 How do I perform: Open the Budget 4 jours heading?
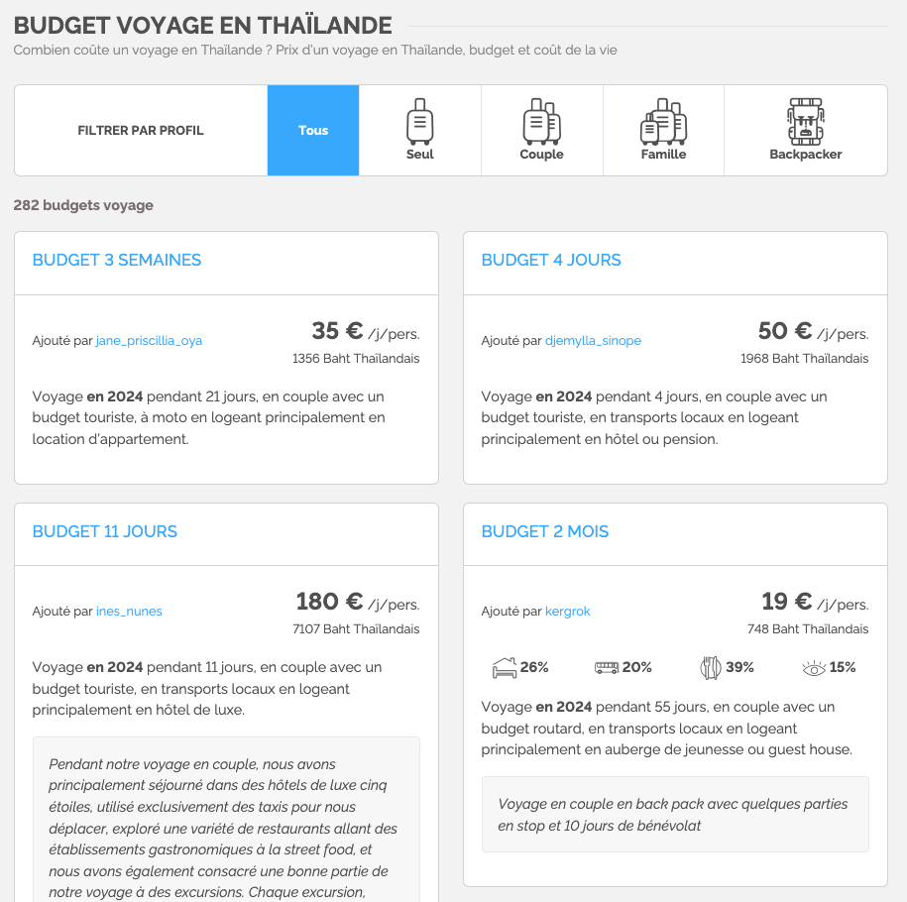pos(551,261)
